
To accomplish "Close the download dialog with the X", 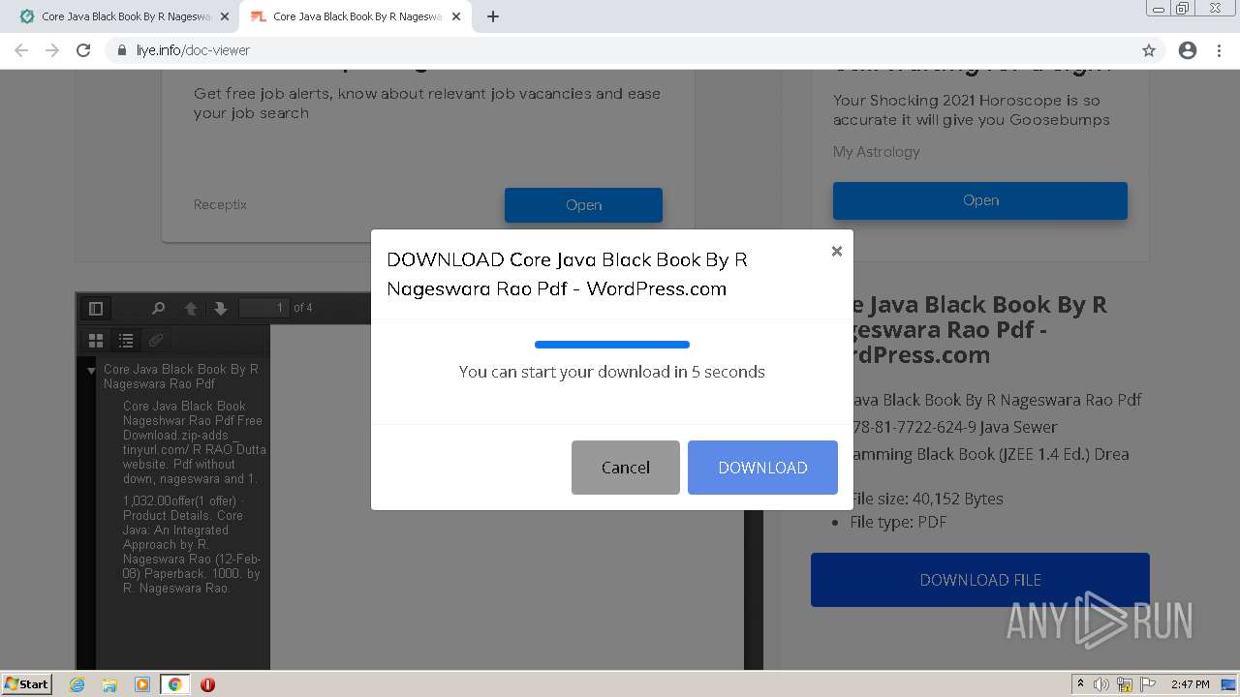I will pos(836,252).
